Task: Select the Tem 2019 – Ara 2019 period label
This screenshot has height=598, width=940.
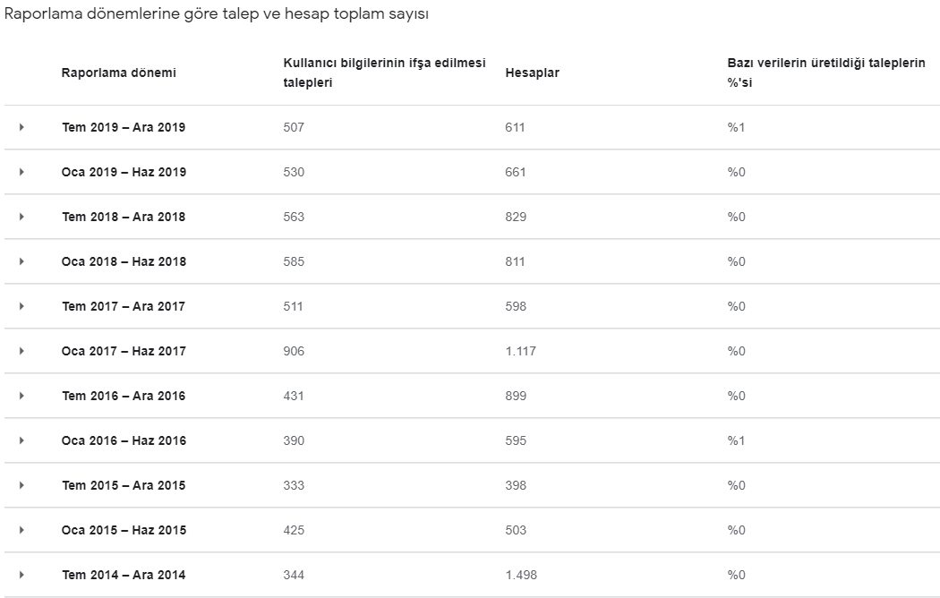Action: pyautogui.click(x=124, y=127)
